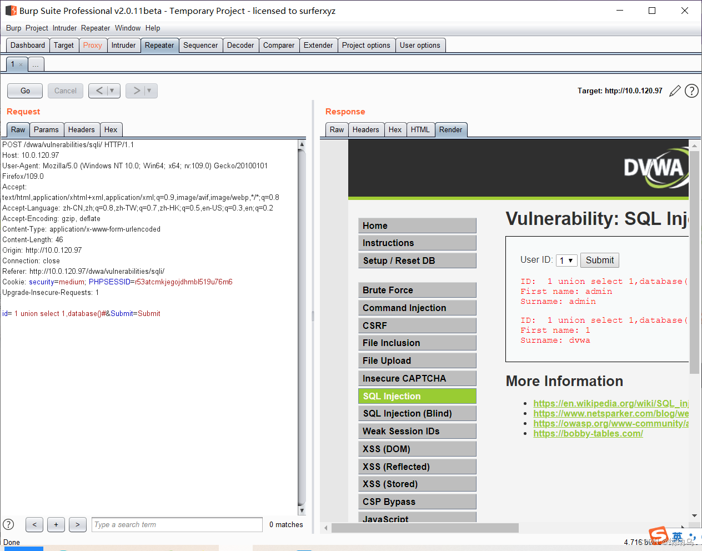Select response Raw tab
Image resolution: width=702 pixels, height=551 pixels.
337,130
